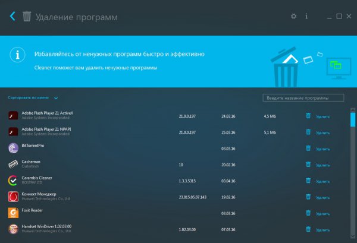Image resolution: width=357 pixels, height=243 pixels.
Task: Focus the program name search field
Action: pyautogui.click(x=303, y=98)
